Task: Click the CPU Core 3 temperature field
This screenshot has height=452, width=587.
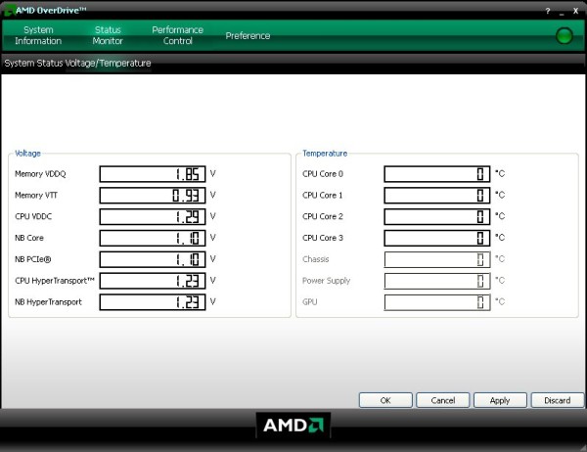Action: [437, 238]
